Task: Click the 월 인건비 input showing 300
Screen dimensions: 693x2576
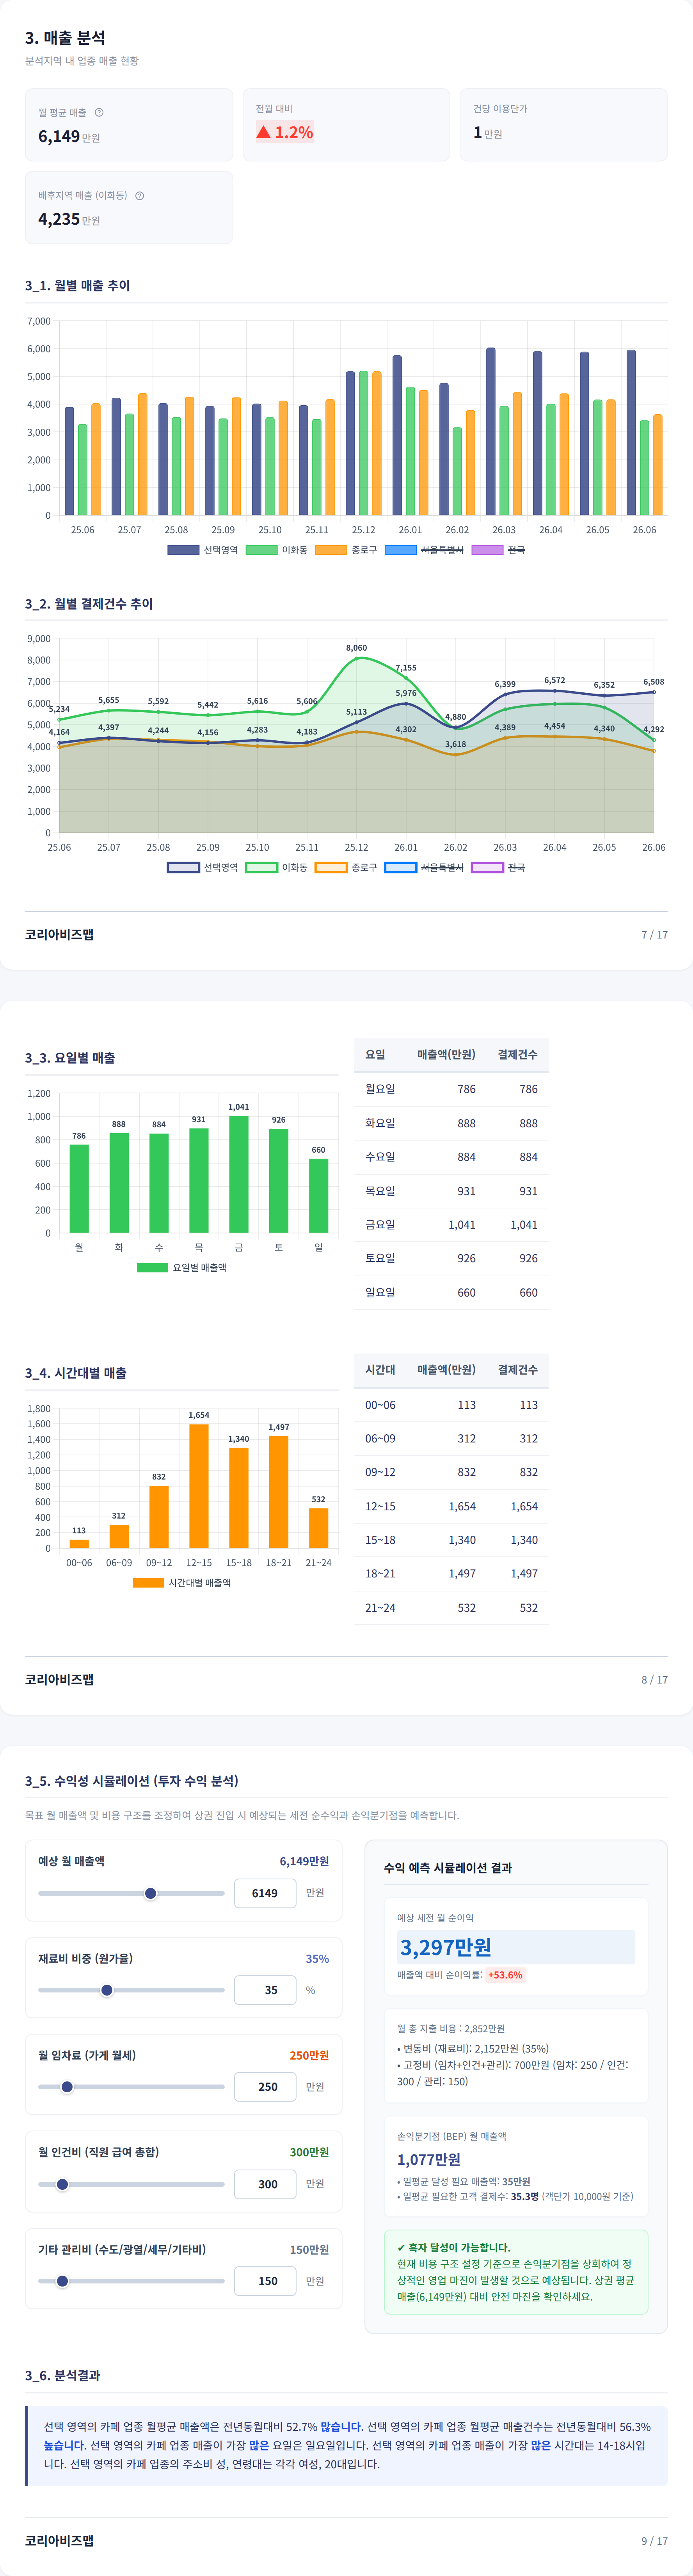Action: pos(265,2184)
